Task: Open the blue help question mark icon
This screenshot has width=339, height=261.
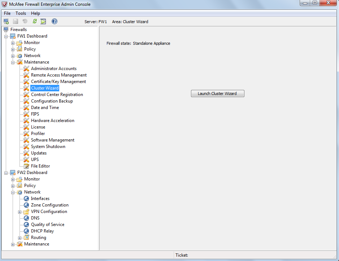Action: (55, 21)
